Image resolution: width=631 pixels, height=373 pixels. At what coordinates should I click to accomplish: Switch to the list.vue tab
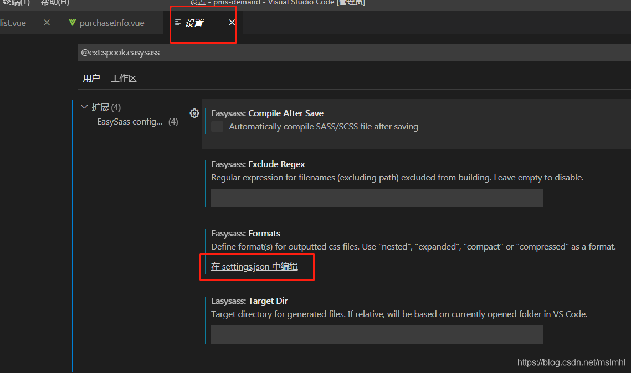13,23
